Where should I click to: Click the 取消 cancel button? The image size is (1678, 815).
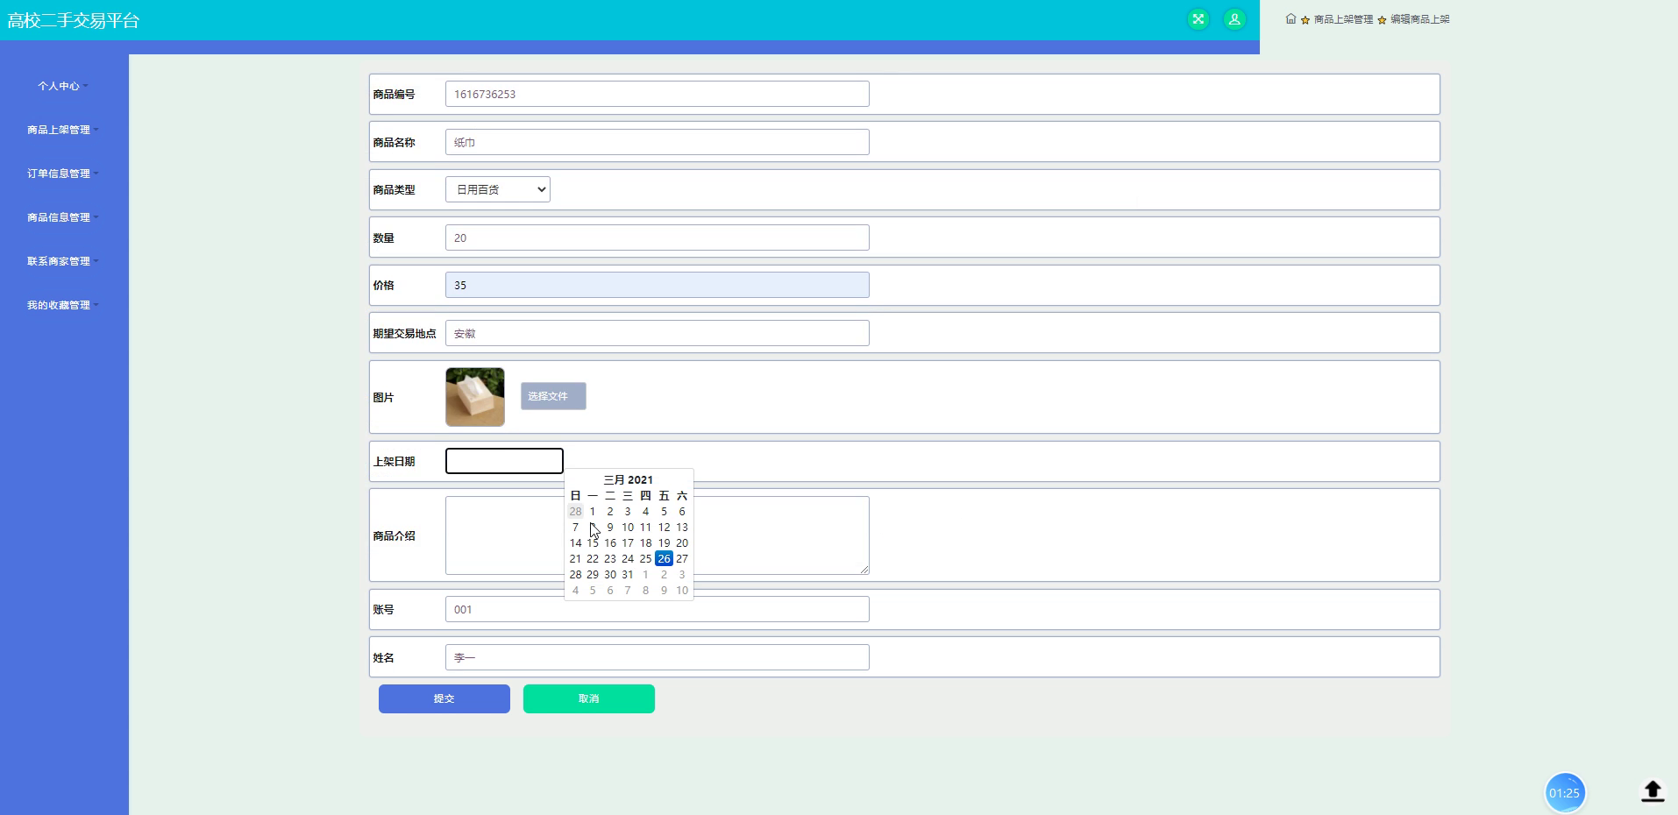(589, 698)
